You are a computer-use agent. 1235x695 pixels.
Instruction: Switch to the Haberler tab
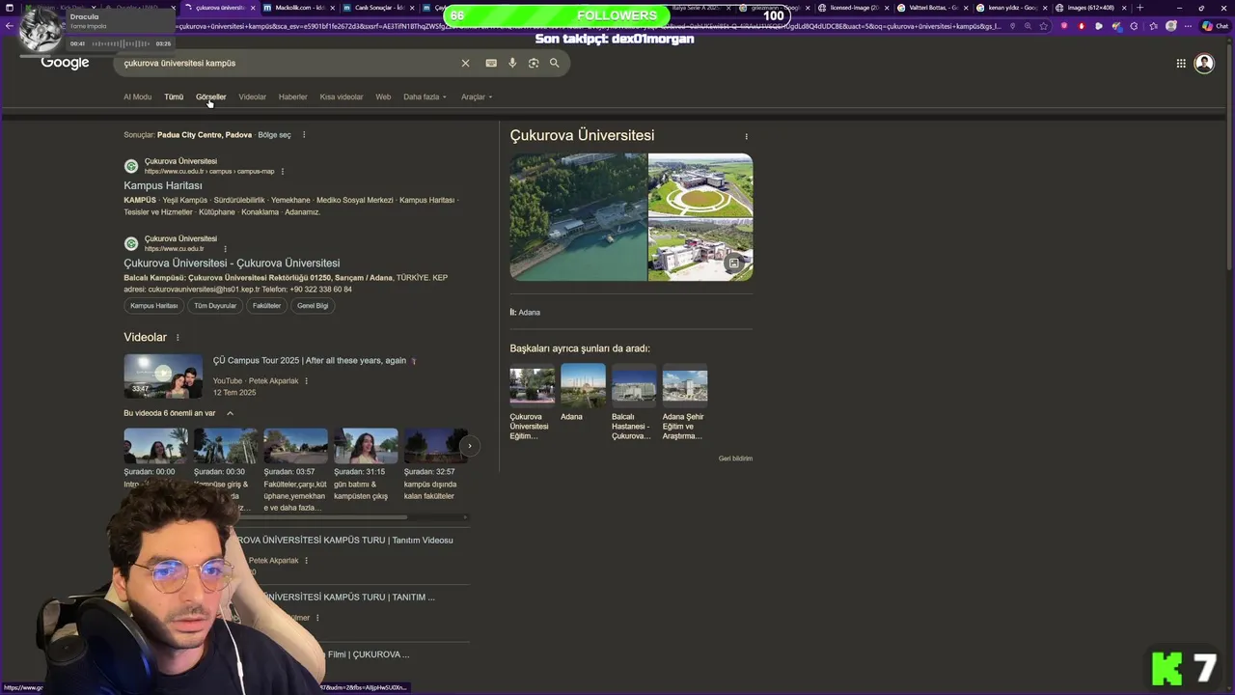click(x=292, y=97)
